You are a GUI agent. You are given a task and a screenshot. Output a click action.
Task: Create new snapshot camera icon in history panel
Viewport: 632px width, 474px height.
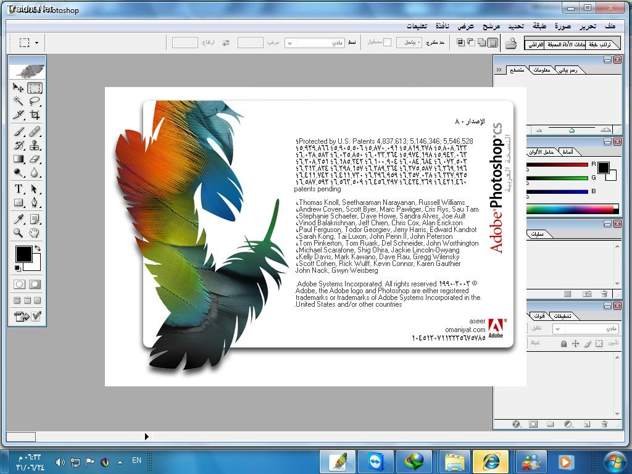tap(587, 294)
